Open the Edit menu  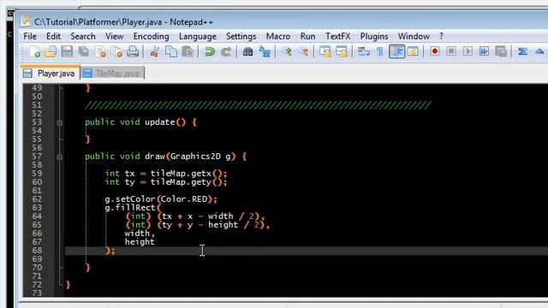click(53, 36)
